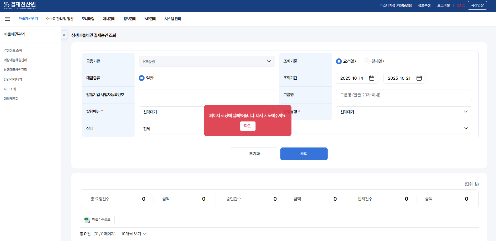Open 정보관리 menu
The image size is (496, 241).
130,19
